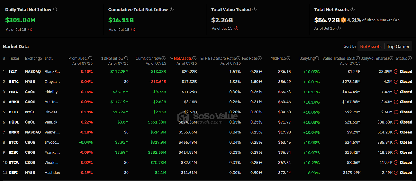Open the BTCO ticker link

click(x=14, y=142)
